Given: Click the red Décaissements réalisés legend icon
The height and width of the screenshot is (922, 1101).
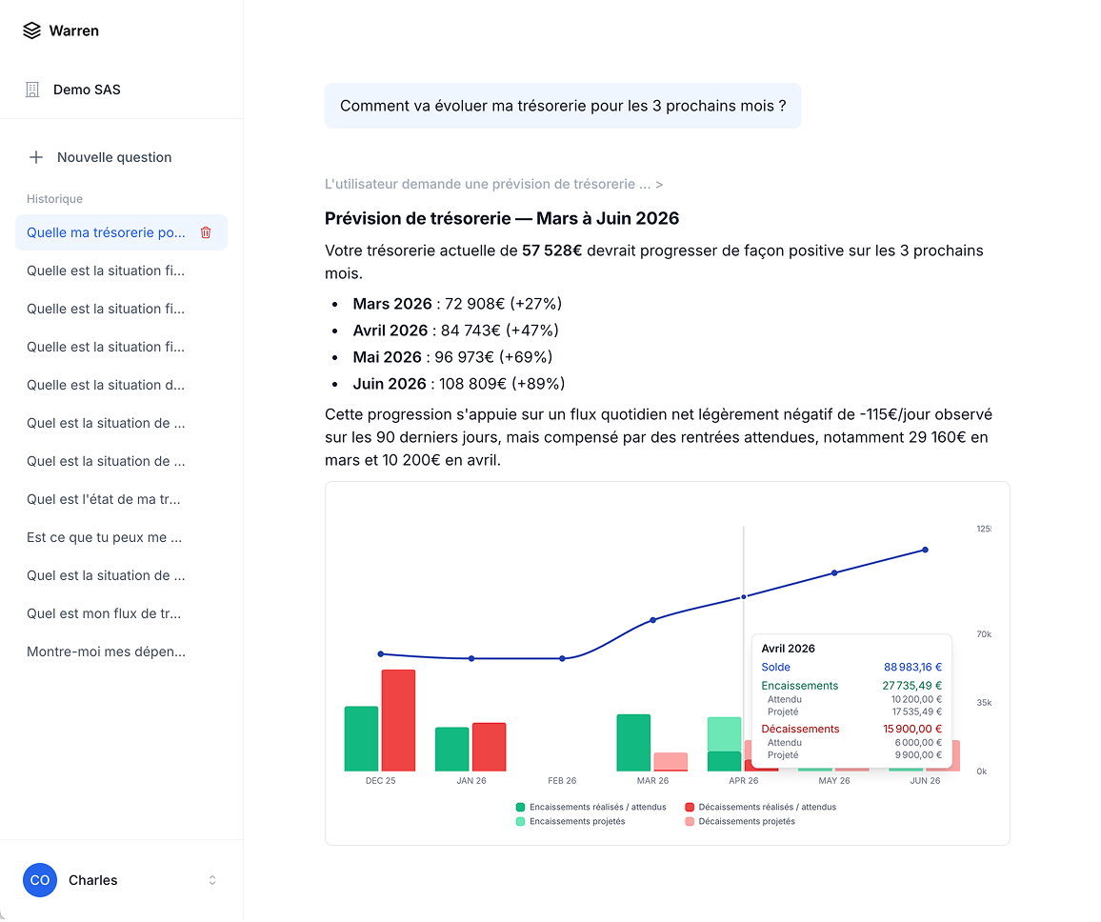Looking at the screenshot, I should point(689,806).
